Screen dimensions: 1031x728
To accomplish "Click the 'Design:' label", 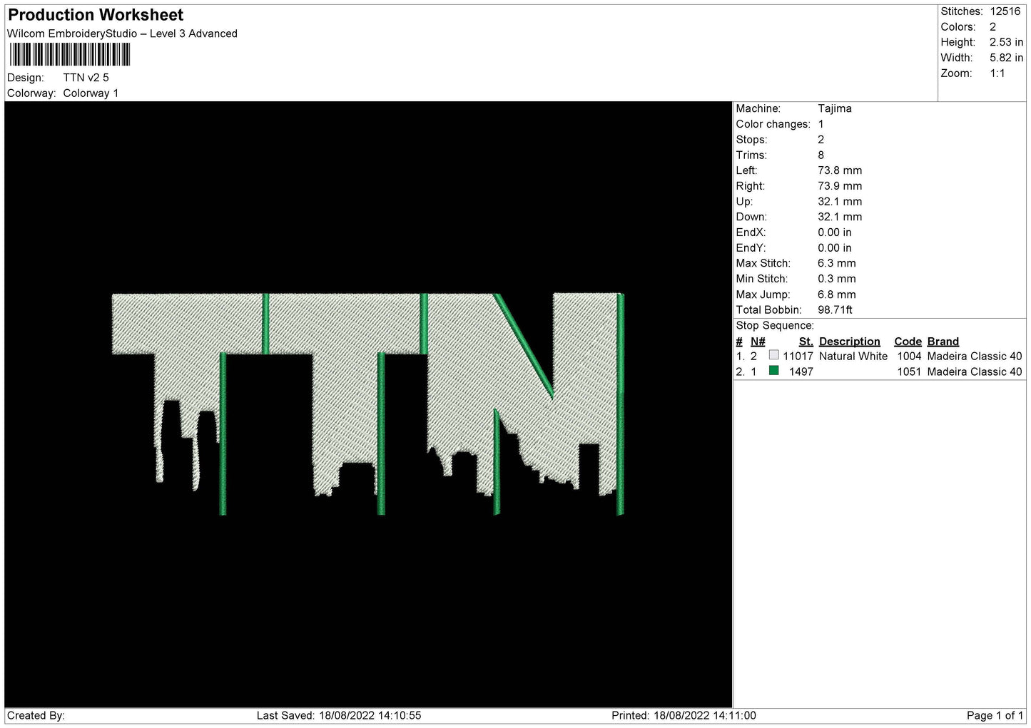I will click(x=26, y=78).
